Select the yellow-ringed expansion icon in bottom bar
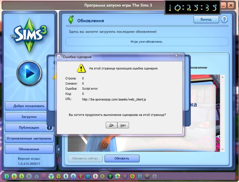Viewport: 239px width, 182px height. point(14,176)
